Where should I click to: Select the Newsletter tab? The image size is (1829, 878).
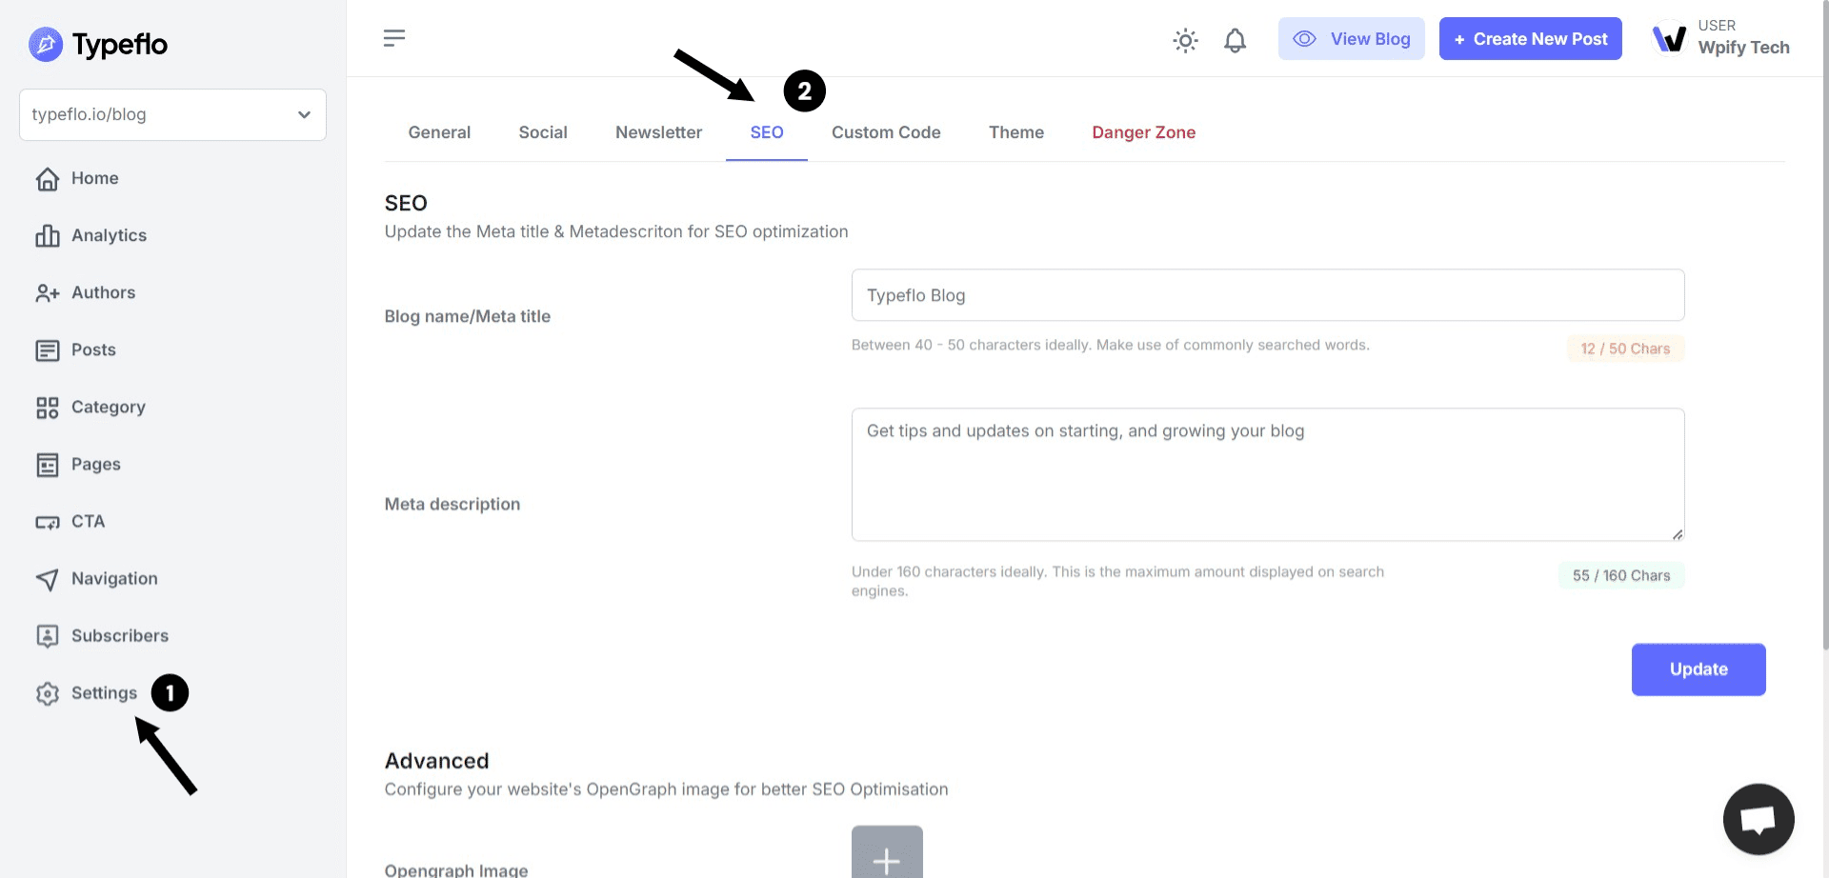coord(658,132)
